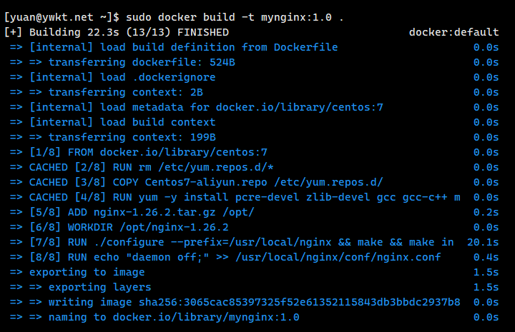This screenshot has width=515, height=332.
Task: Click the RUN ./configure --prefix step
Action: [241, 242]
